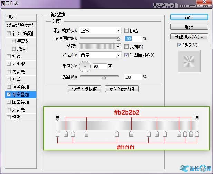This screenshot has width=213, height=174.
Task: Select the left black opacity stop
Action: tap(58, 118)
